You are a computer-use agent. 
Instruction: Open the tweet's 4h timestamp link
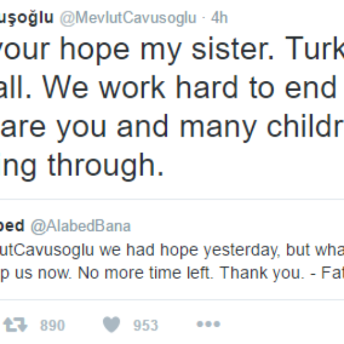point(219,18)
